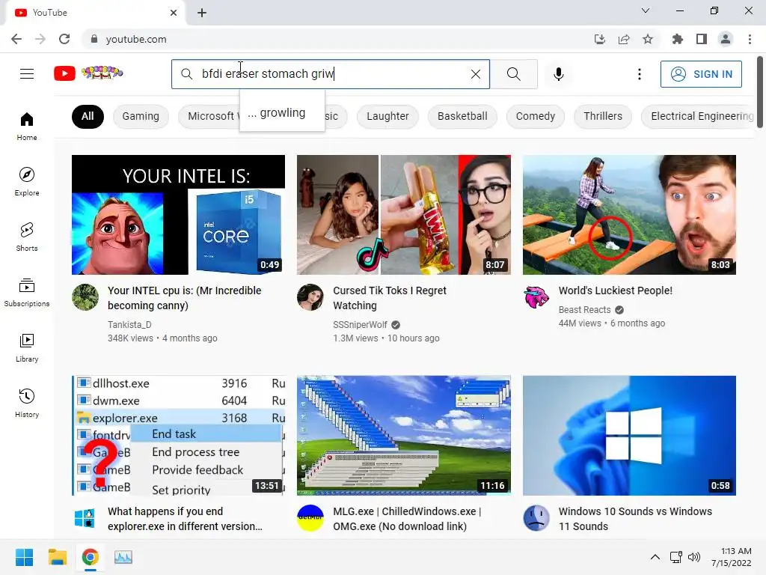This screenshot has height=575, width=766.
Task: Clear the search box with the X
Action: pyautogui.click(x=475, y=74)
